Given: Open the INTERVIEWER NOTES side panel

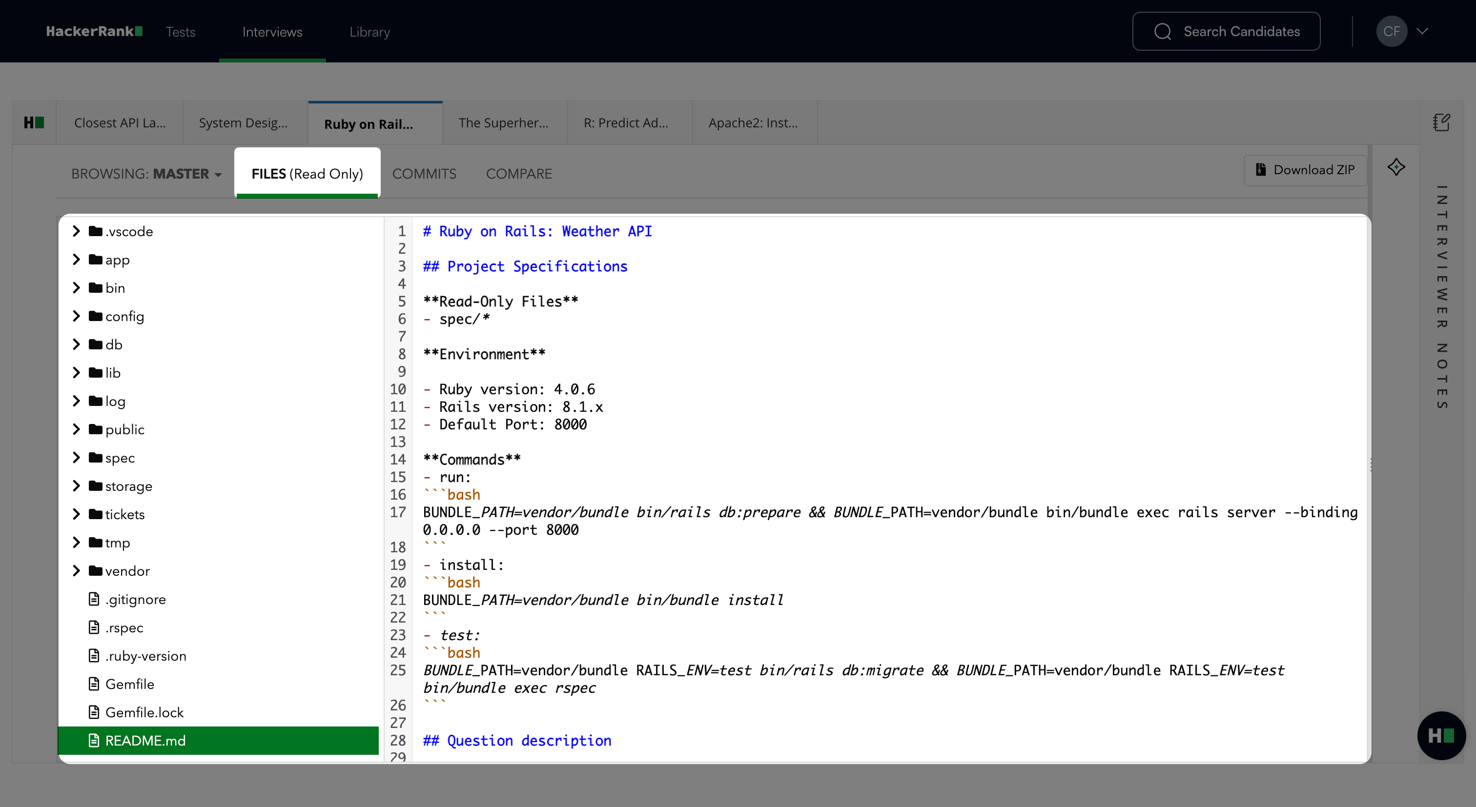Looking at the screenshot, I should click(1442, 297).
